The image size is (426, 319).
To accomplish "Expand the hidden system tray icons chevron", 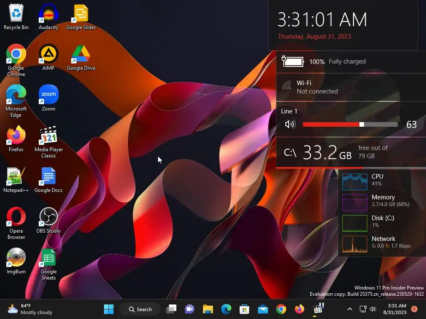I will 350,309.
